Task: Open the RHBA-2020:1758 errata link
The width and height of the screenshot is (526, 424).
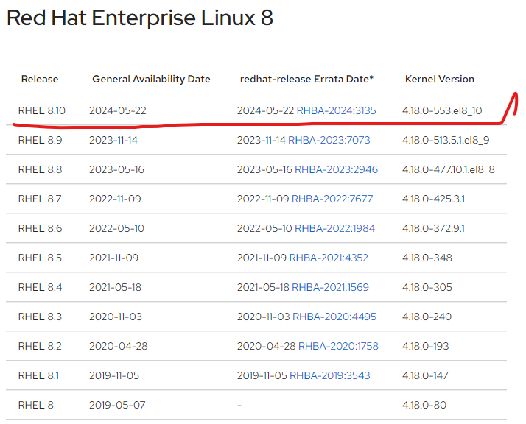Action: click(338, 346)
